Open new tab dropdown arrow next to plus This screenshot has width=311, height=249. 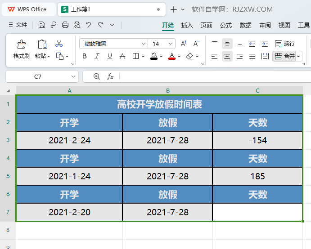click(183, 9)
